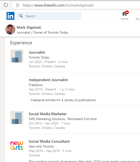This screenshot has height=162, width=140.
Task: Click the browser reload icon
Action: coord(6,5)
